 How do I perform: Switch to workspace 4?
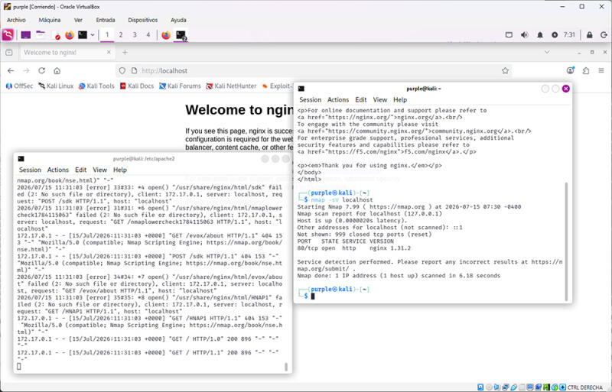[x=148, y=34]
